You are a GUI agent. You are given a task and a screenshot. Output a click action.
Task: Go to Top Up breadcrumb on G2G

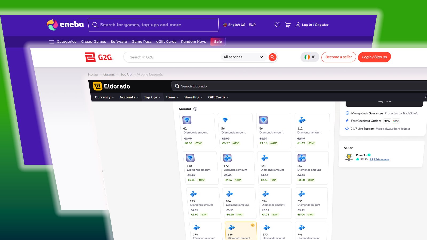[126, 74]
